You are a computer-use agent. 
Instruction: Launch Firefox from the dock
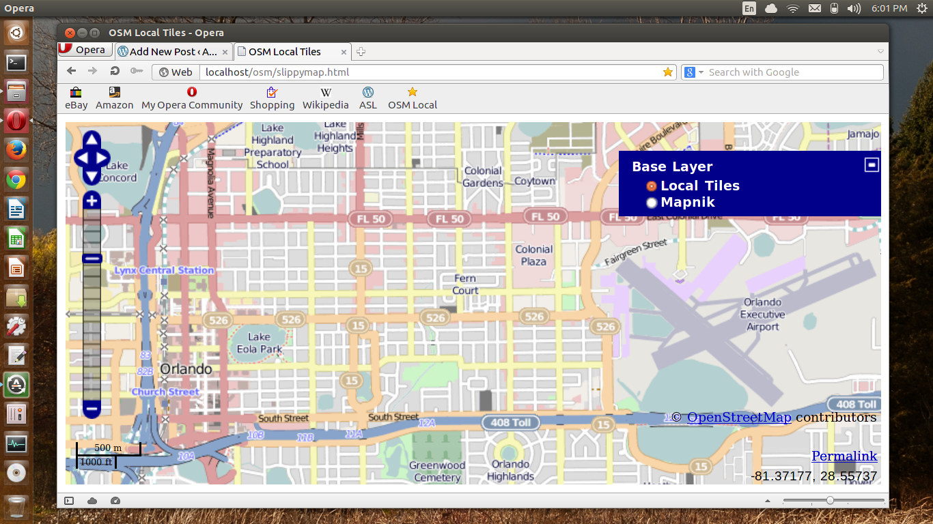point(16,150)
